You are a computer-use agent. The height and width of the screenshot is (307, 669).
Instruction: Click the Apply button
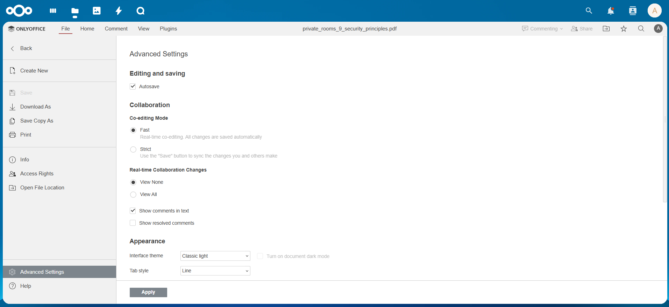point(148,292)
